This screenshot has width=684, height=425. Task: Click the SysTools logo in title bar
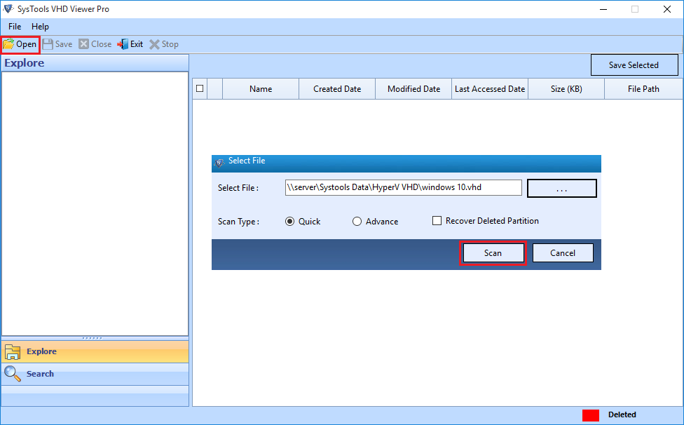pyautogui.click(x=8, y=8)
